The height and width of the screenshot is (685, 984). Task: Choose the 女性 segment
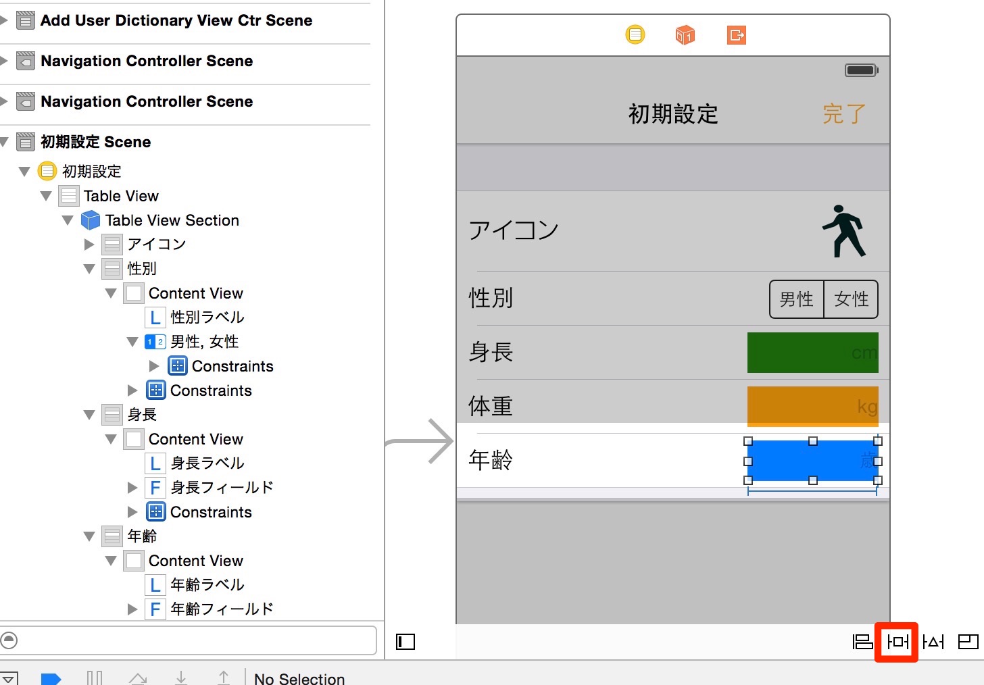pos(851,299)
